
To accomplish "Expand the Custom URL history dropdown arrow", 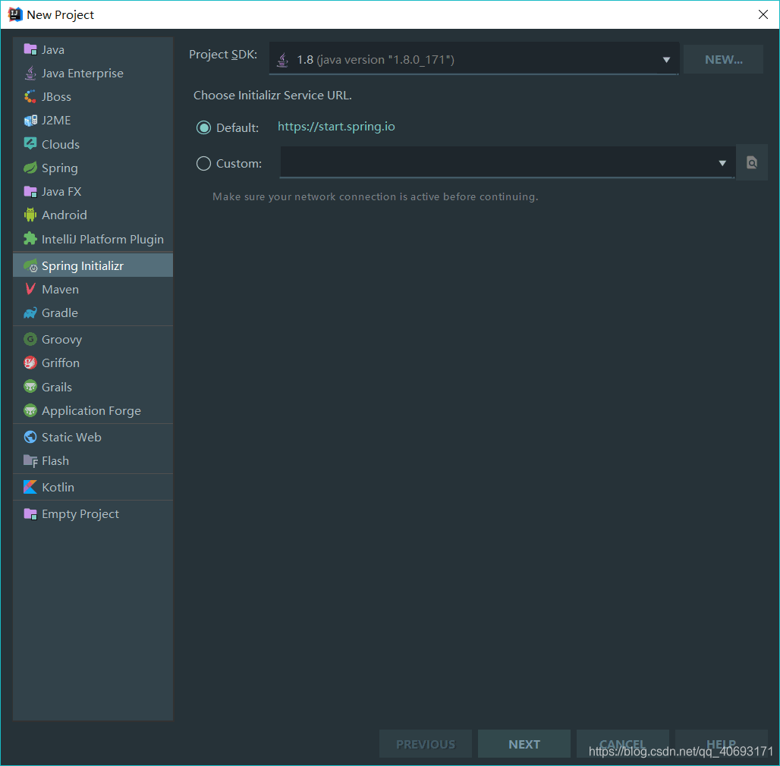I will click(722, 163).
